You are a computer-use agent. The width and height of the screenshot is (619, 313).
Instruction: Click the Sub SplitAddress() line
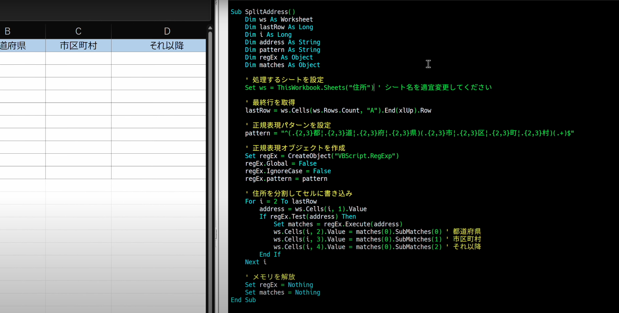263,12
